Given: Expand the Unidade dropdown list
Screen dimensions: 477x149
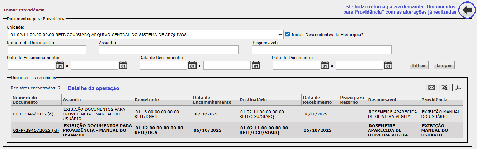Looking at the screenshot, I should tap(145, 35).
